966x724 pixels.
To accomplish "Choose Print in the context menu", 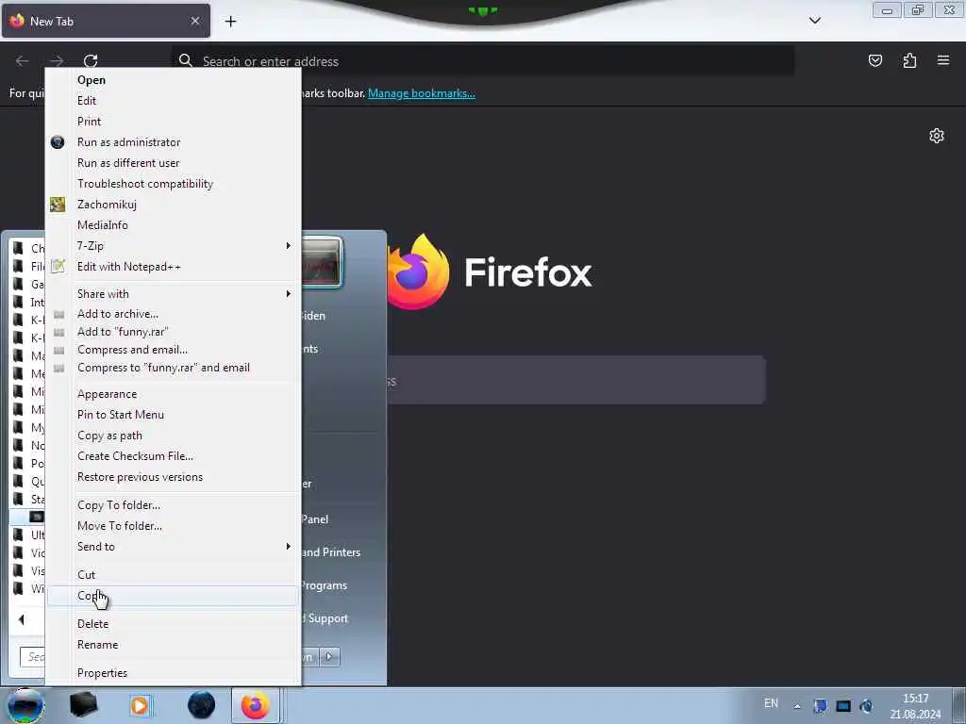I will pos(174,122).
